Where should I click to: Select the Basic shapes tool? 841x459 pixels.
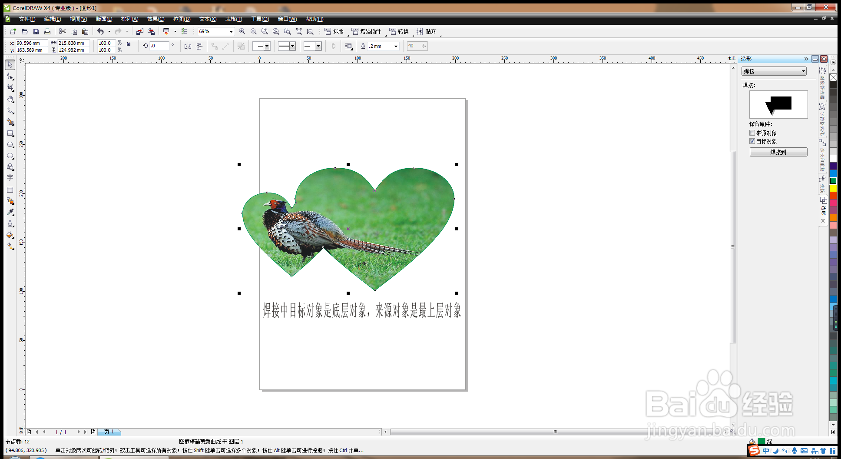tap(10, 167)
